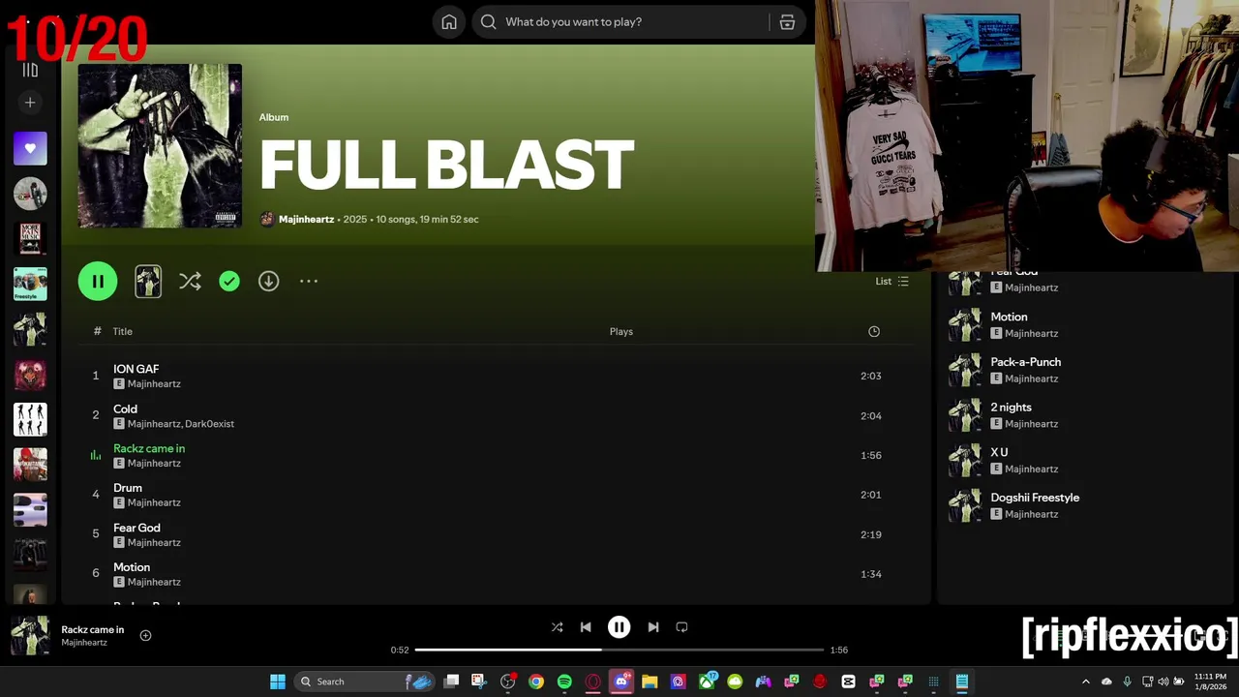Click the duration clock column icon
Image resolution: width=1239 pixels, height=697 pixels.
tap(874, 332)
